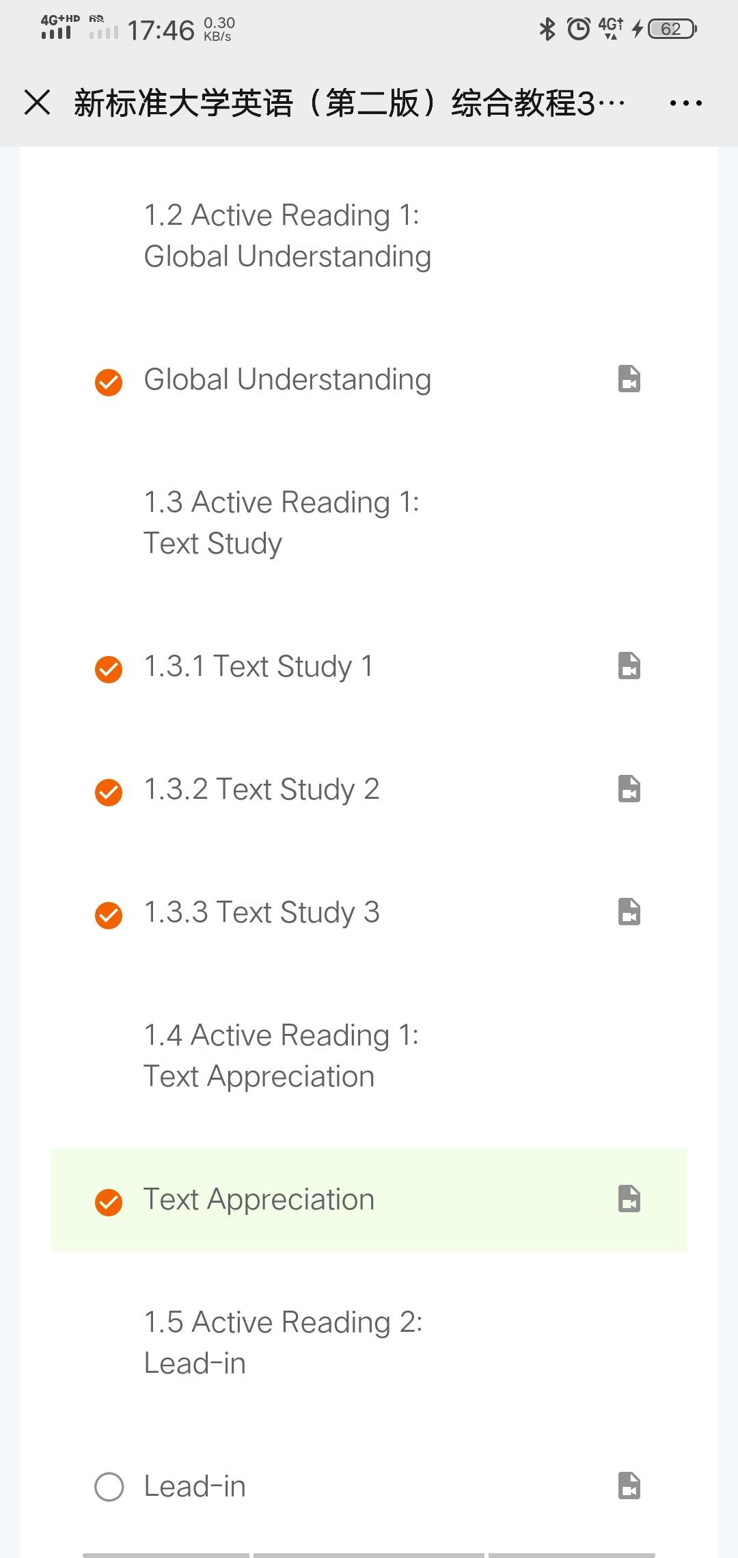Toggle the Text Appreciation completion checkmark
Screen dimensions: 738x1558
pos(109,1202)
